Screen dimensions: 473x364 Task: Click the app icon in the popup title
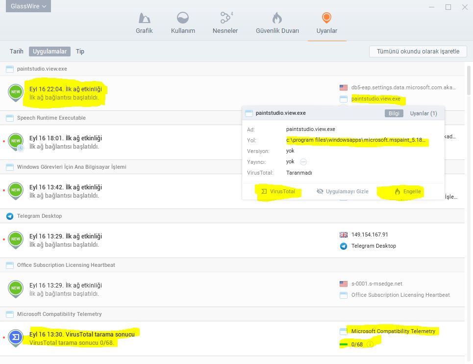[x=249, y=113]
